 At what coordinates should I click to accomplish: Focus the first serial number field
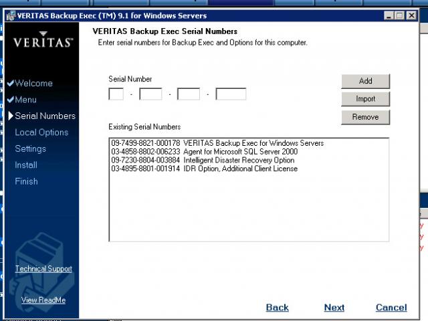(x=116, y=94)
